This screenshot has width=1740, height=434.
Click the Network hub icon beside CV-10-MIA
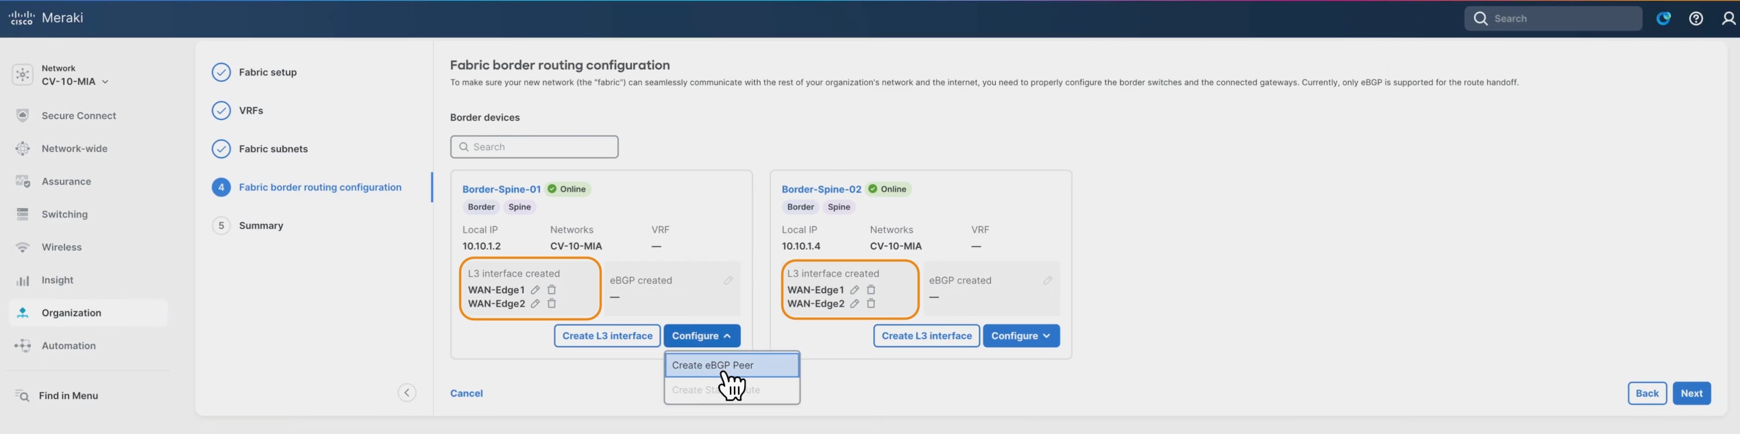(23, 75)
